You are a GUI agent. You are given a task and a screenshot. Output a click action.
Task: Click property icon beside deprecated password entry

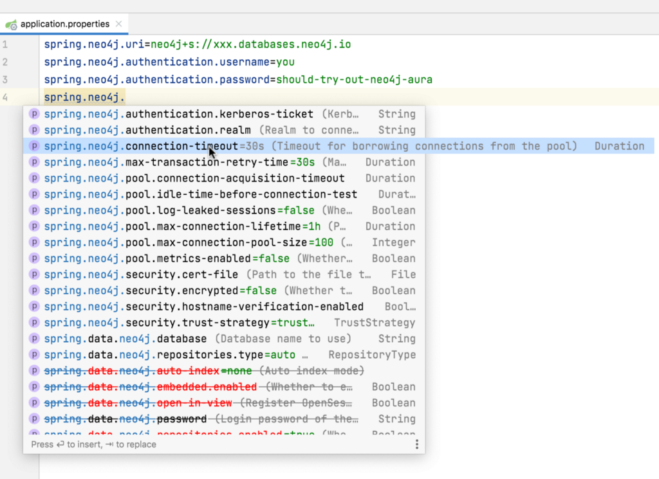coord(35,419)
